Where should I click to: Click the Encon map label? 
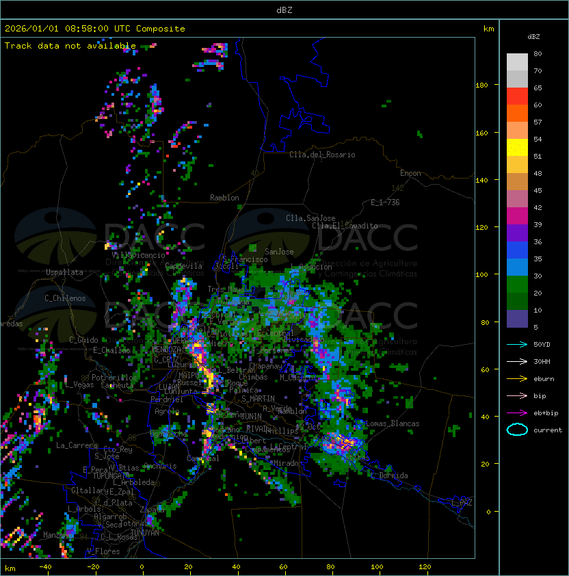coord(410,173)
